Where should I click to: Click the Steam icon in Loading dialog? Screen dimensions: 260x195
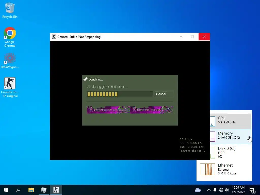(x=85, y=79)
